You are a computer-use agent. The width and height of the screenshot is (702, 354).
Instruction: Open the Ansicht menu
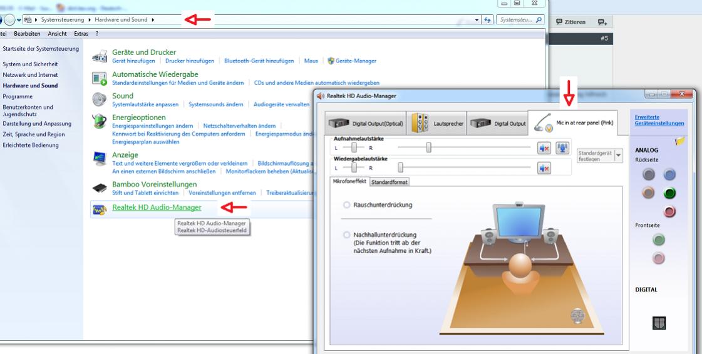pyautogui.click(x=58, y=34)
